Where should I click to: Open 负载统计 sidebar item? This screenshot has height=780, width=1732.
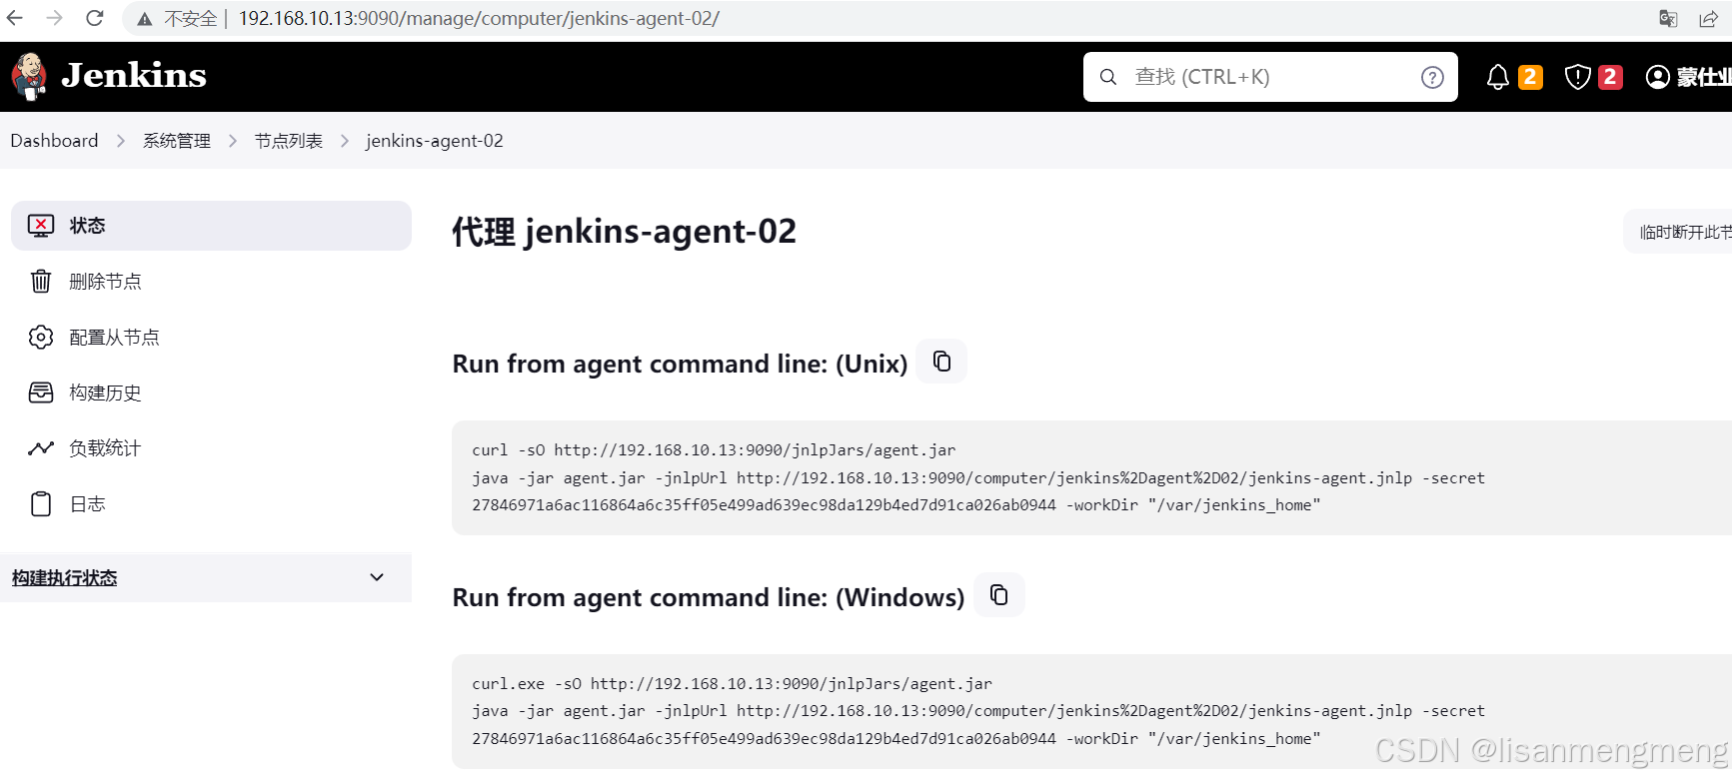211,448
